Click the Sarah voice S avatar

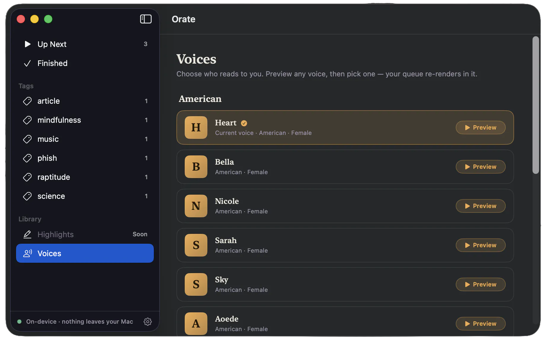[196, 245]
